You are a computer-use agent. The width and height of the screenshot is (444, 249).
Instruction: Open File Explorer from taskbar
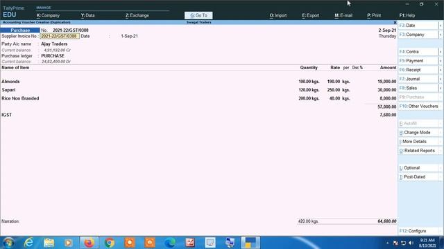(49, 243)
